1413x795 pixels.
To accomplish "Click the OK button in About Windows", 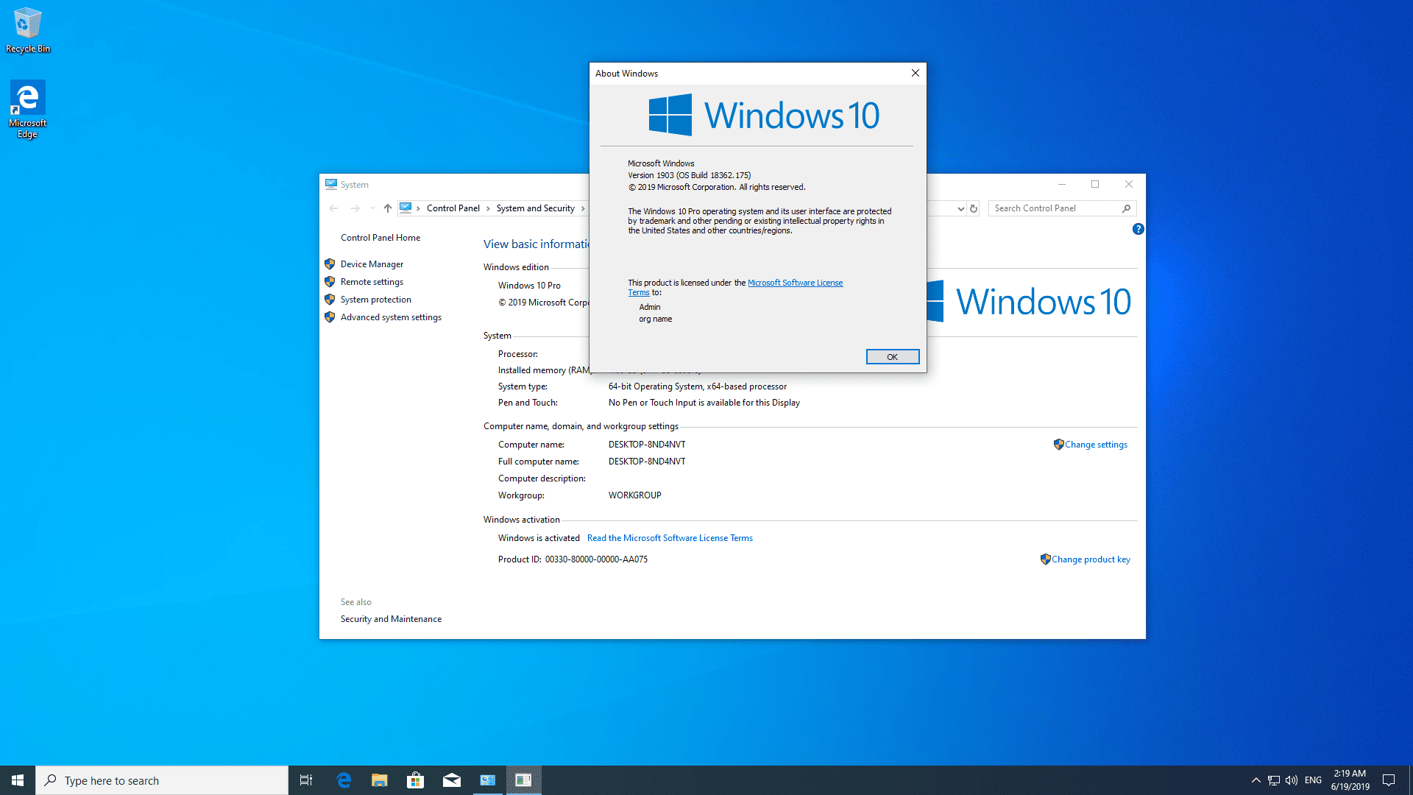I will (892, 357).
